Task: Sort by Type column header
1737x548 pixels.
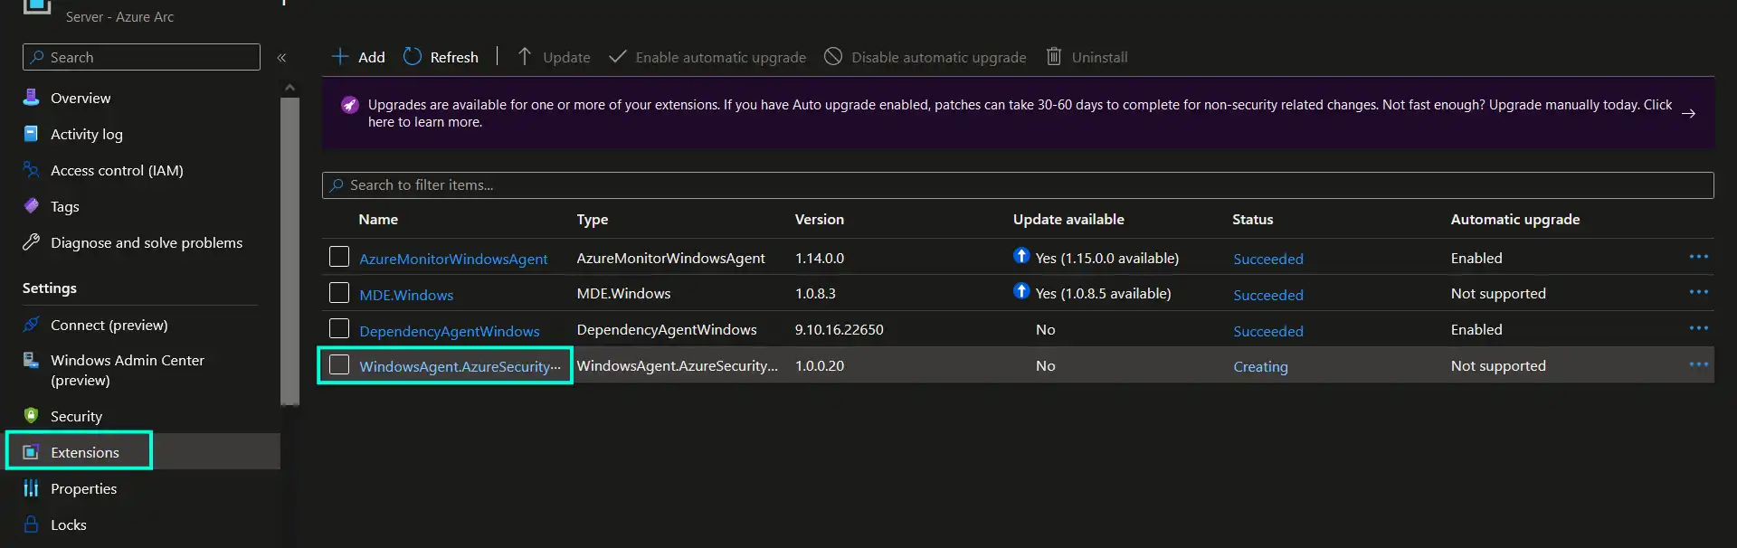Action: coord(593,219)
